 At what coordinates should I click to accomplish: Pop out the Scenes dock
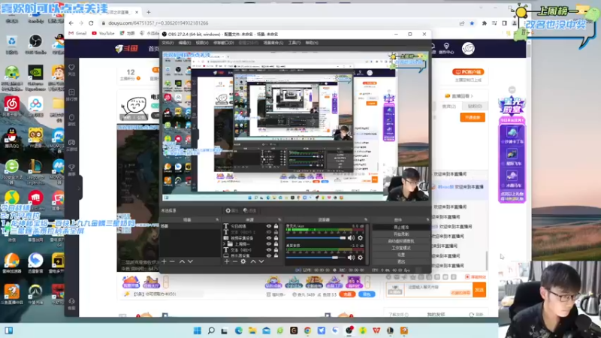[217, 219]
